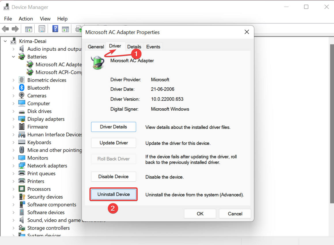The width and height of the screenshot is (334, 245).
Task: Click the Batteries category icon
Action: 22,57
